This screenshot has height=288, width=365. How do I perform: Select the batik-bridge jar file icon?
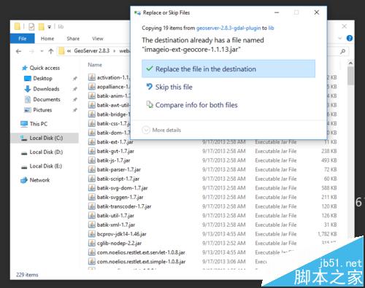click(92, 114)
